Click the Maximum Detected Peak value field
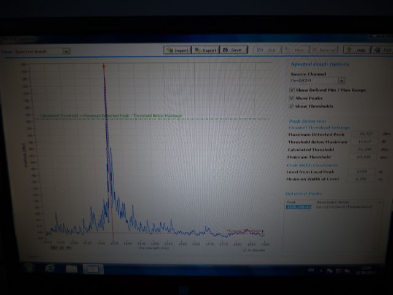 point(365,134)
